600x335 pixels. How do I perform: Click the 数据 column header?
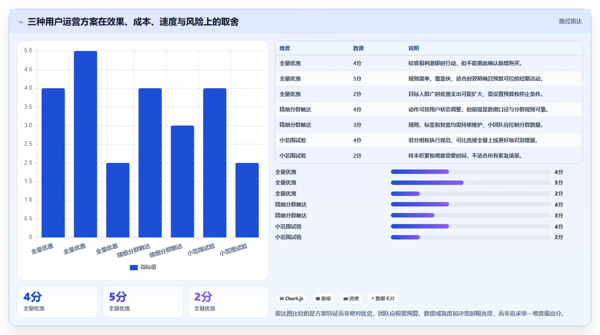(358, 48)
